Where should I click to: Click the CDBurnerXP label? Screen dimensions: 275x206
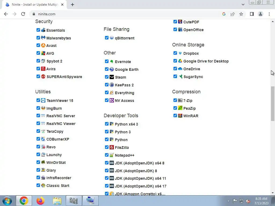point(58,139)
